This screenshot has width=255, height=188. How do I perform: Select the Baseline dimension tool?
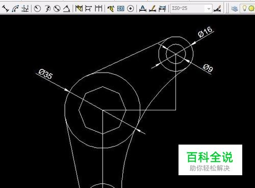(x=88, y=8)
